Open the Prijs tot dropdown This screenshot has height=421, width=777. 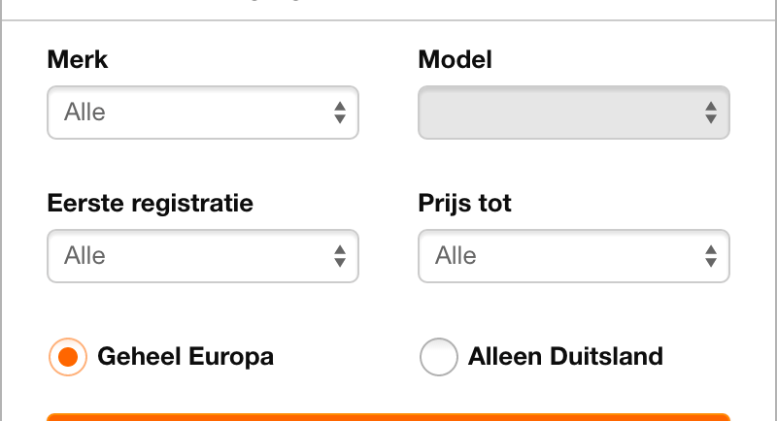pos(573,256)
